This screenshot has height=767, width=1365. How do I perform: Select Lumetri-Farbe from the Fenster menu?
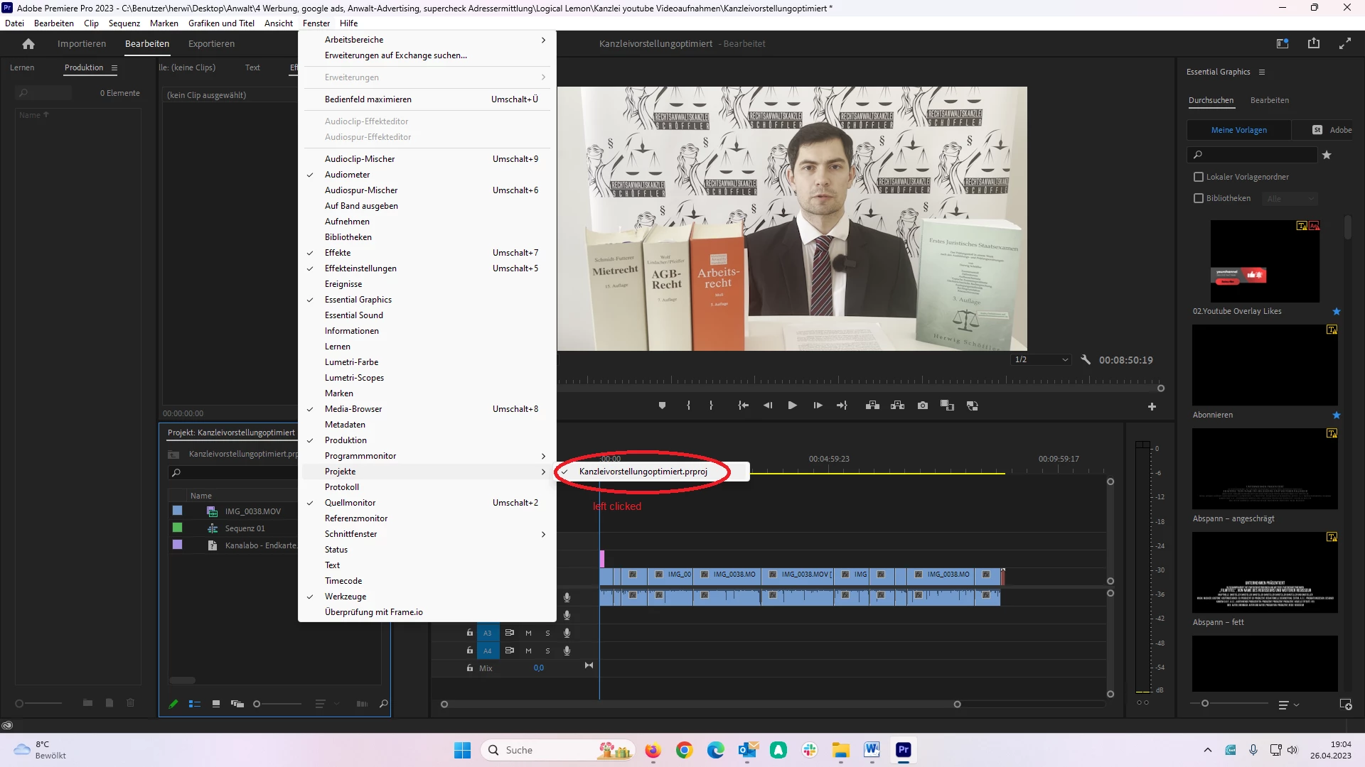pyautogui.click(x=351, y=362)
